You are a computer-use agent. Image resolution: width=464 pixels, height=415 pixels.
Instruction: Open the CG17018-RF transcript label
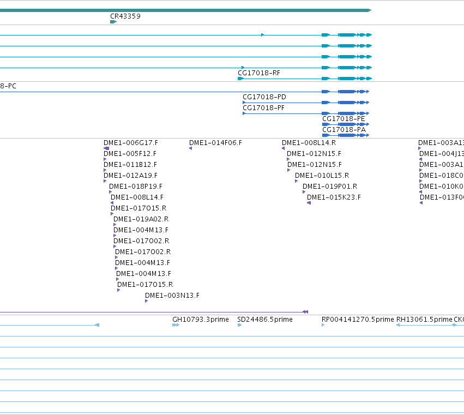259,73
